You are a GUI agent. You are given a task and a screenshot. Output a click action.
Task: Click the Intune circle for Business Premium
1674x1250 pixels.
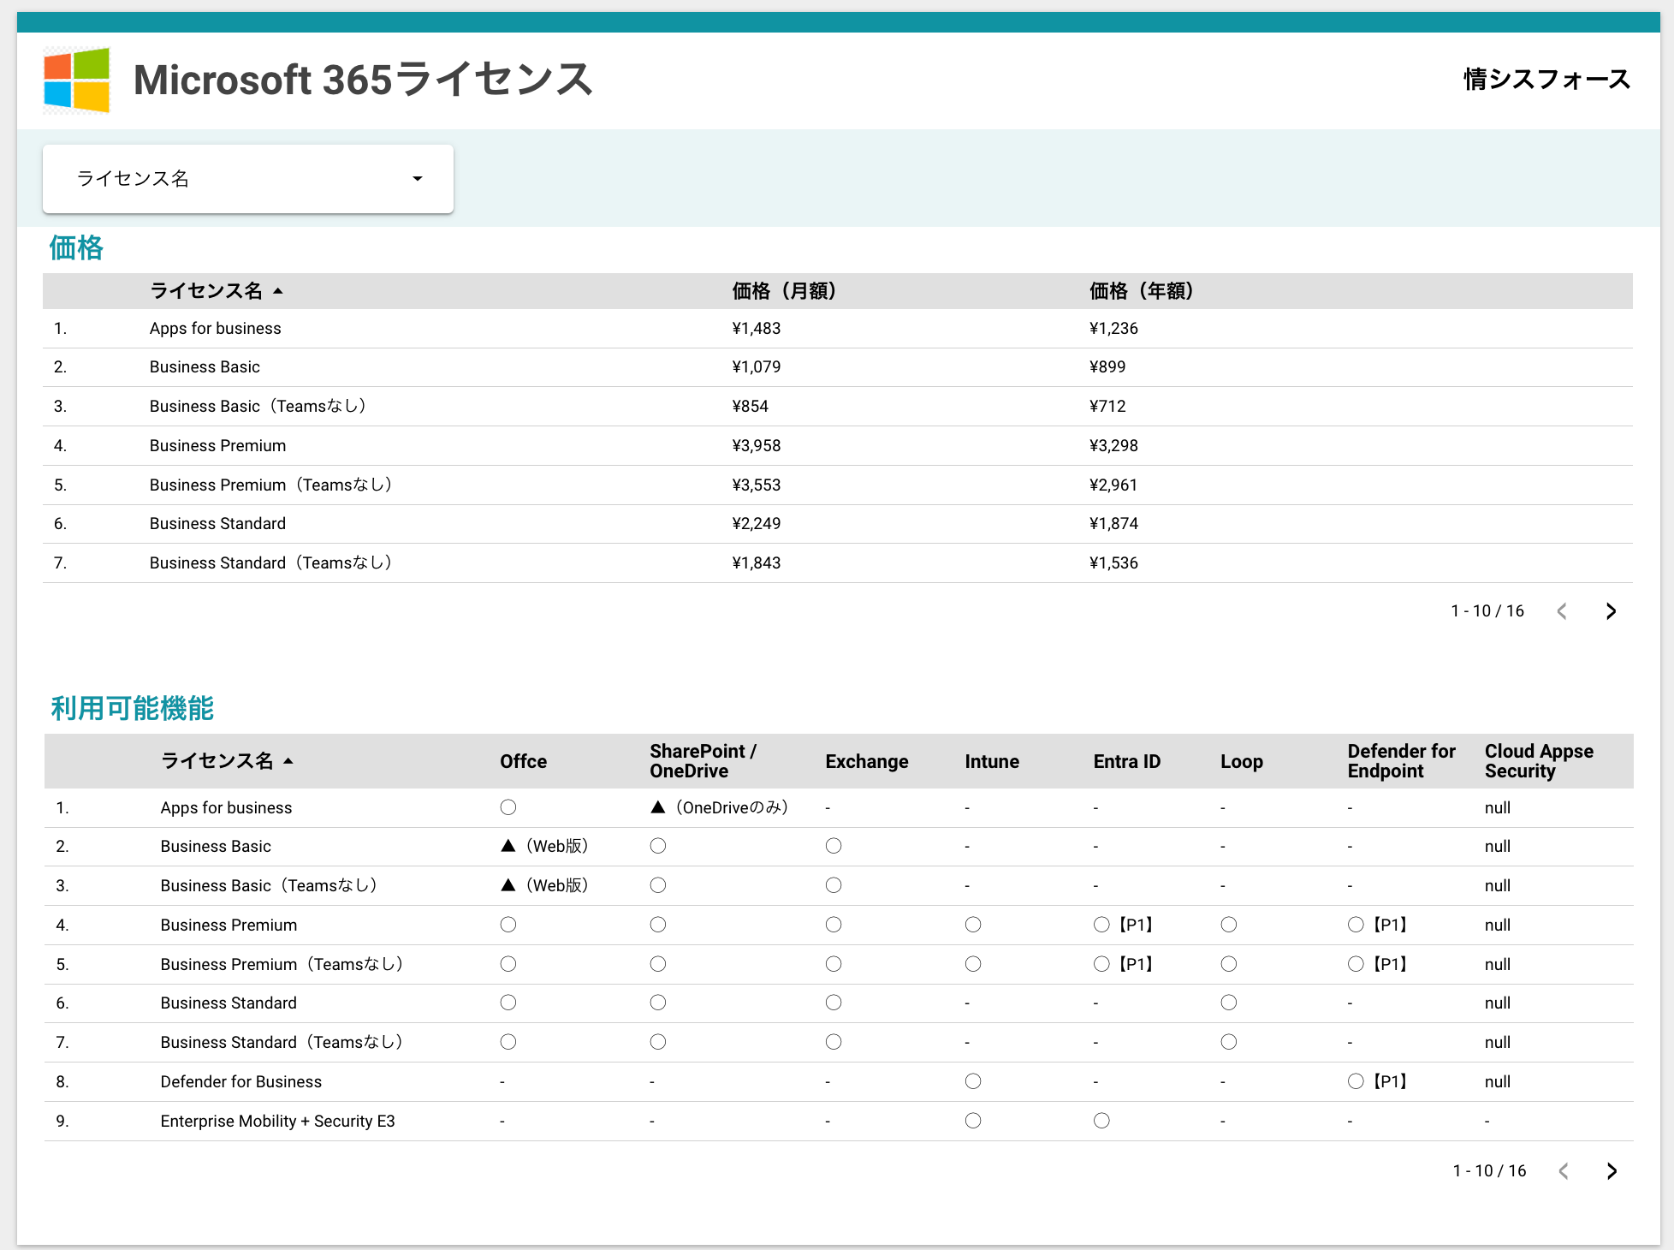pyautogui.click(x=972, y=925)
